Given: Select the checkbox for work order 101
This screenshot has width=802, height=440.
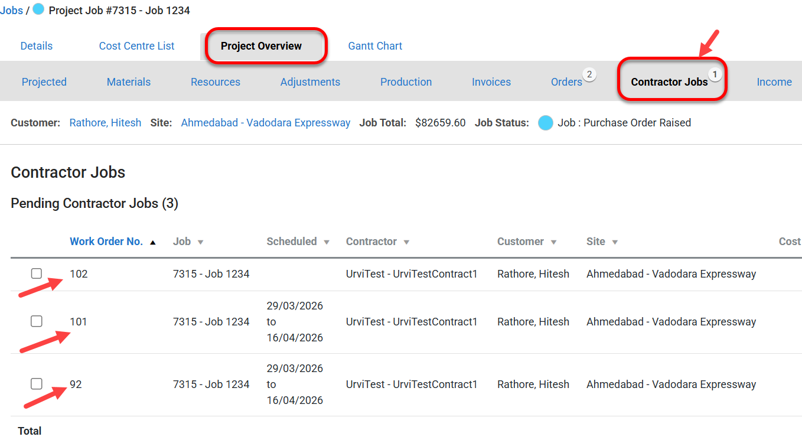Looking at the screenshot, I should [37, 321].
